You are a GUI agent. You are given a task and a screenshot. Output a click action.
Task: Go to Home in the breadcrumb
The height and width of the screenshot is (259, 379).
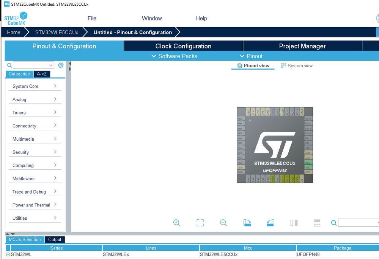[14, 32]
